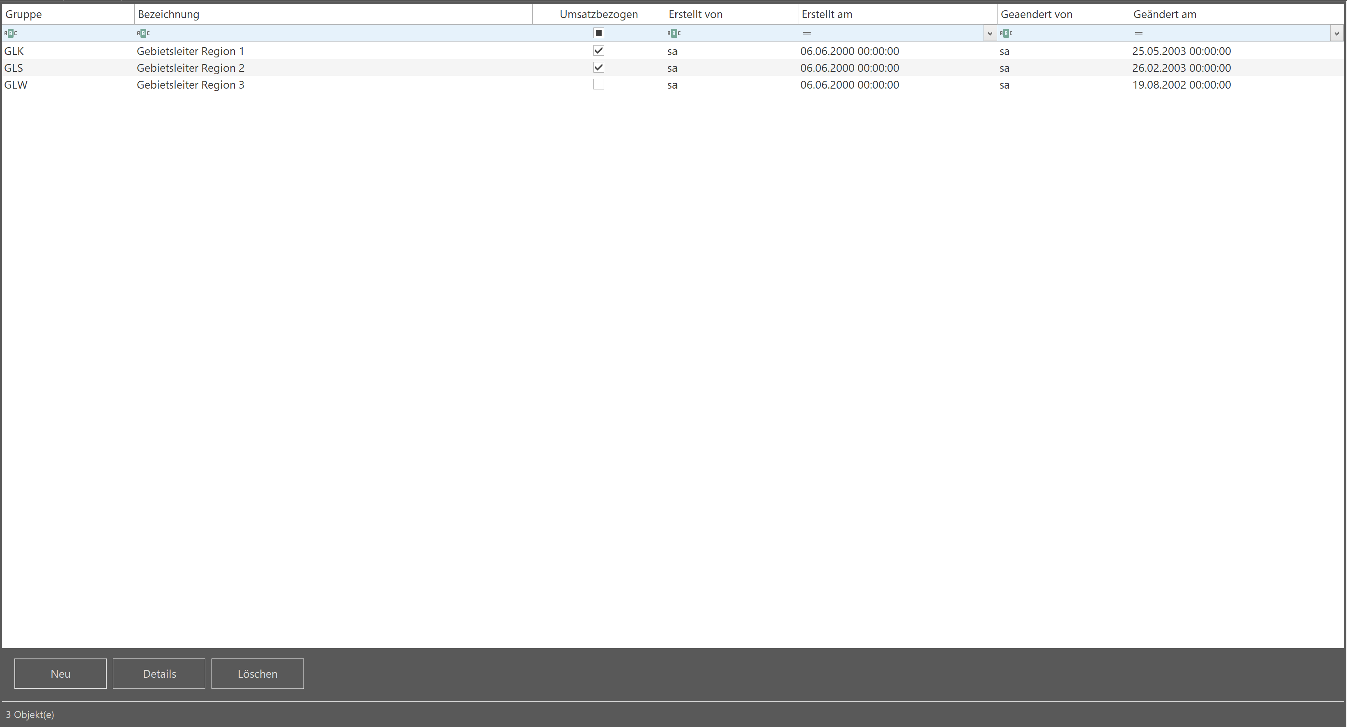
Task: Sort by the Geaendert von column header
Action: [x=1064, y=14]
